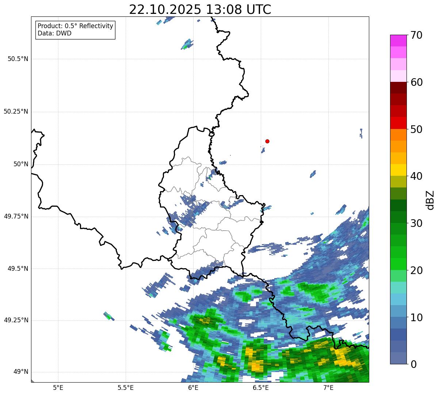Click the '49.5°N' latitude label

coord(18,269)
